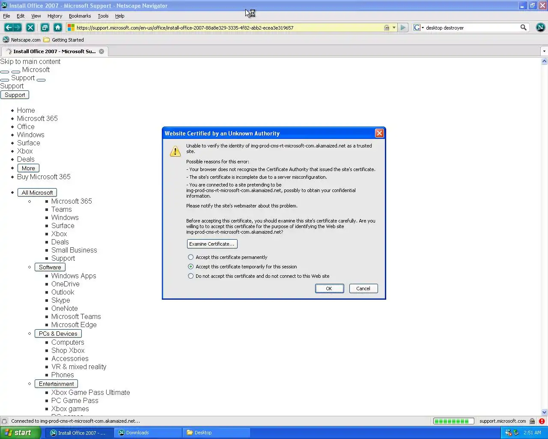Open the tab list dropdown arrow
548x439 pixels.
[x=544, y=51]
